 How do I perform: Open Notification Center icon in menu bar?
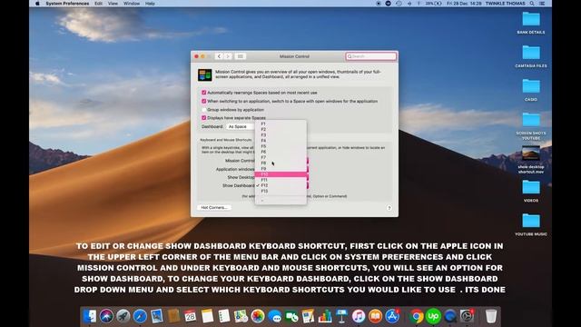click(x=542, y=4)
